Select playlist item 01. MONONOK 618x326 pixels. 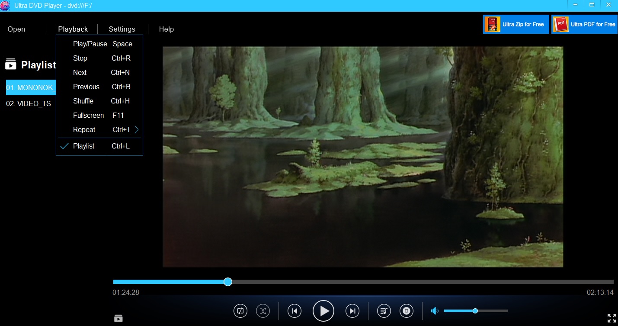pyautogui.click(x=31, y=87)
